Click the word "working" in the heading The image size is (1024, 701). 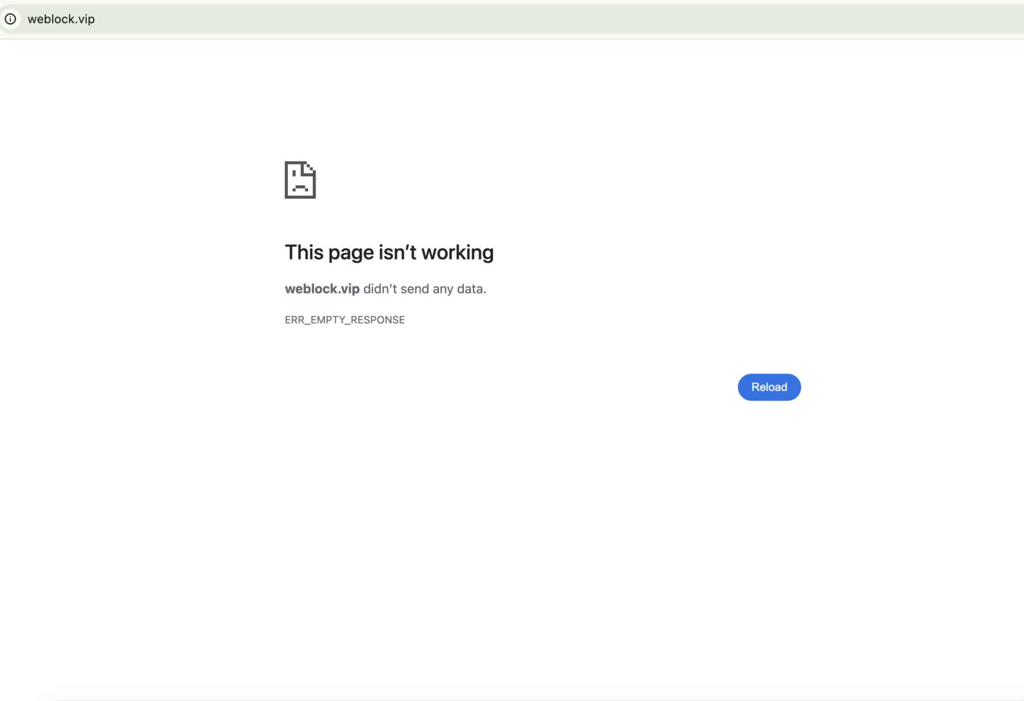[458, 253]
